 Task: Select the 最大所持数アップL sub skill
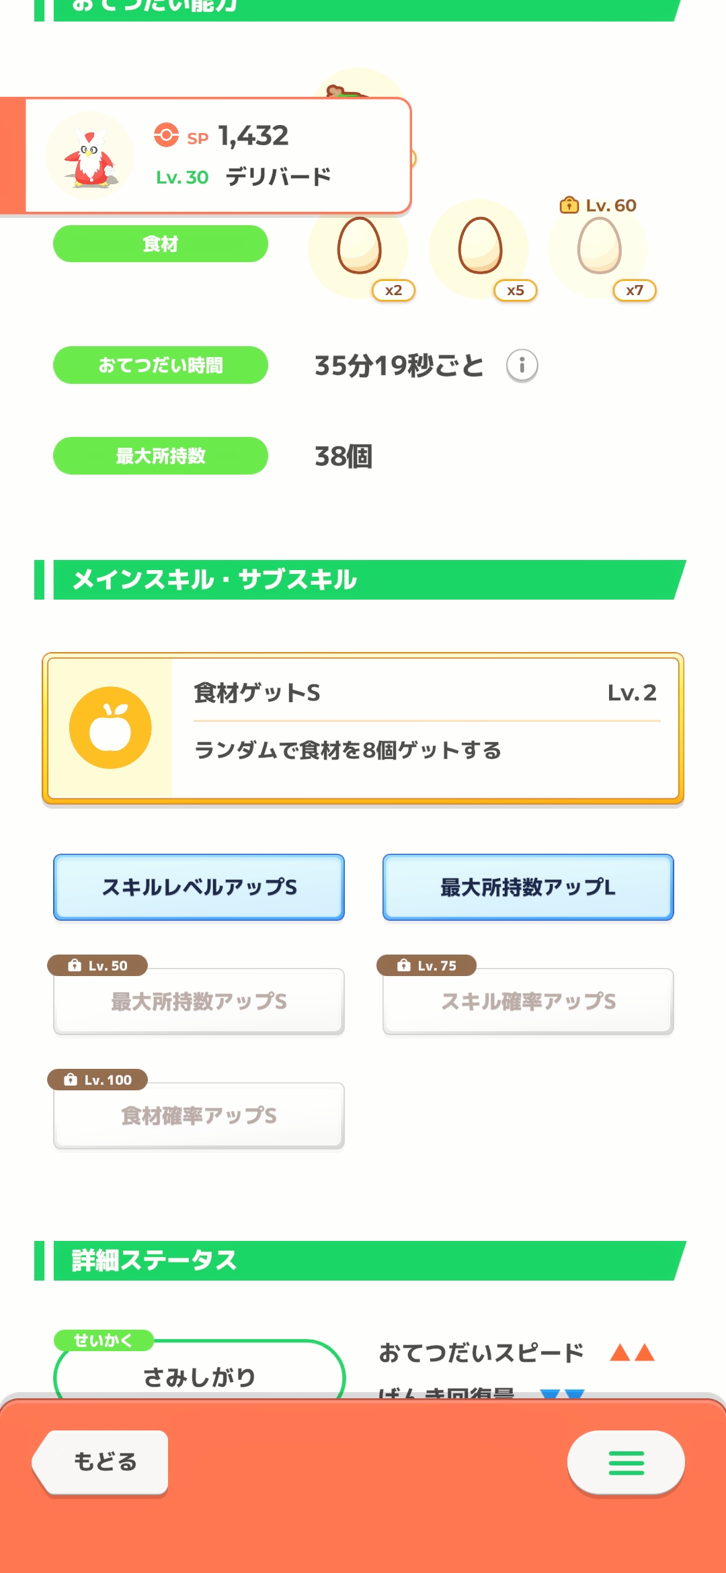[x=528, y=887]
